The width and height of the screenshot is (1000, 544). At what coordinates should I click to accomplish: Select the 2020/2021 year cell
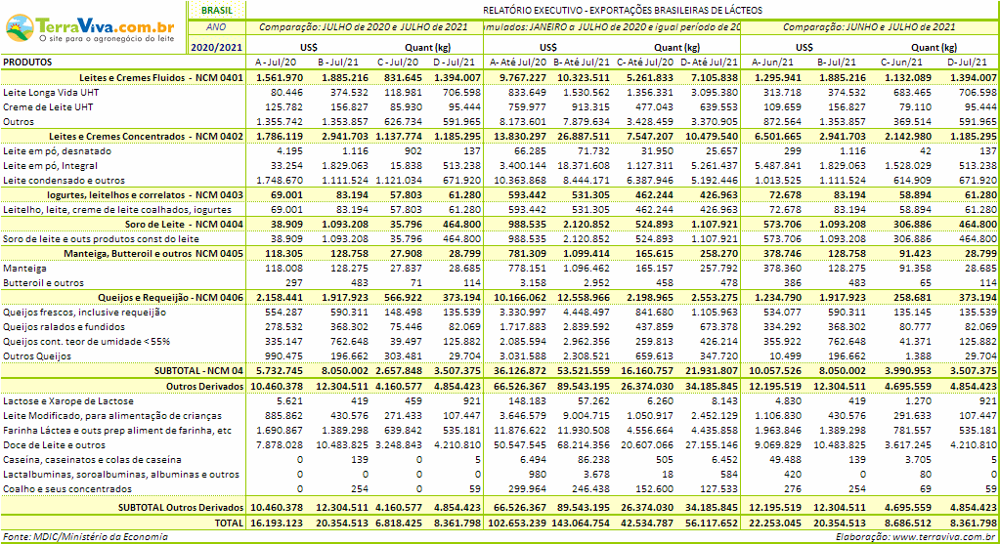(217, 47)
